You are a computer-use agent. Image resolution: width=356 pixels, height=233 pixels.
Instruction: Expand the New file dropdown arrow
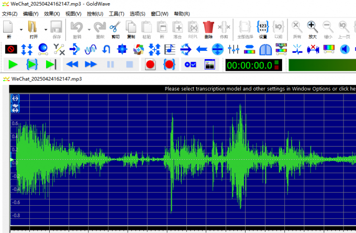[21, 29]
